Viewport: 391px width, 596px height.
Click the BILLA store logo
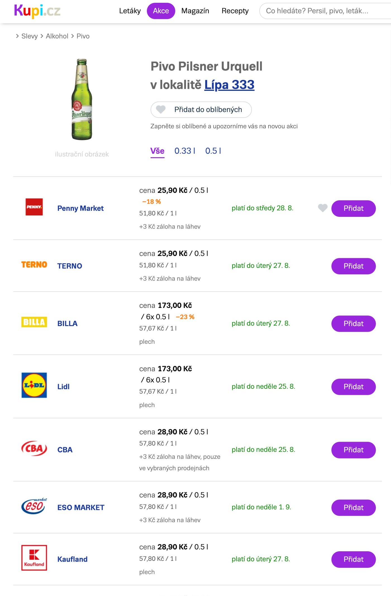tap(34, 322)
